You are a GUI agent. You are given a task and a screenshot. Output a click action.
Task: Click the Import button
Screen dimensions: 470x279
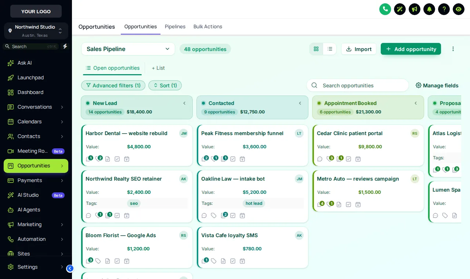(359, 49)
